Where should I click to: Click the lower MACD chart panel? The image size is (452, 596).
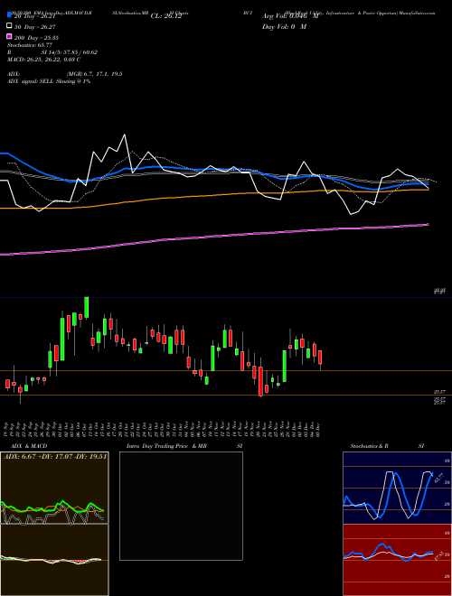pos(54,560)
